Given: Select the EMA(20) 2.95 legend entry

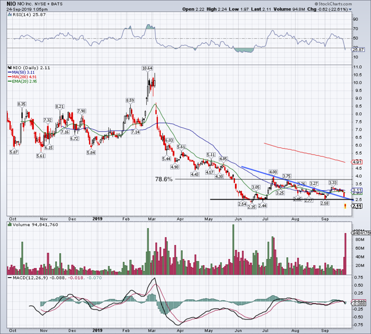Looking at the screenshot, I should coord(23,81).
